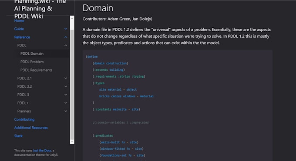Select PDDL+ in sidebar
This screenshot has height=161, width=296.
coord(23,103)
